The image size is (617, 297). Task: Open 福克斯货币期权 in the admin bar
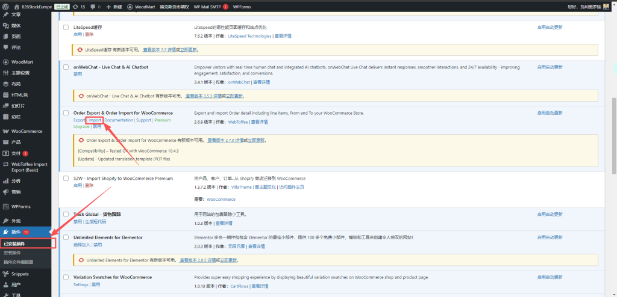point(175,7)
